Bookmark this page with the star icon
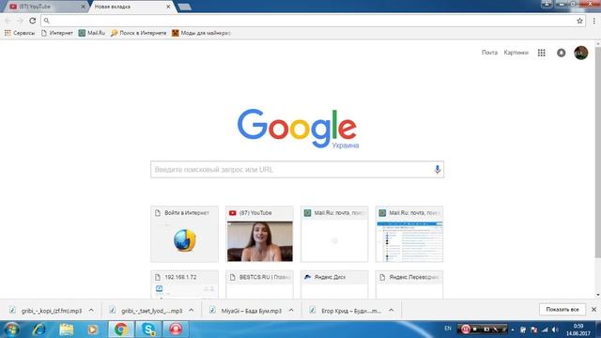 tap(579, 21)
